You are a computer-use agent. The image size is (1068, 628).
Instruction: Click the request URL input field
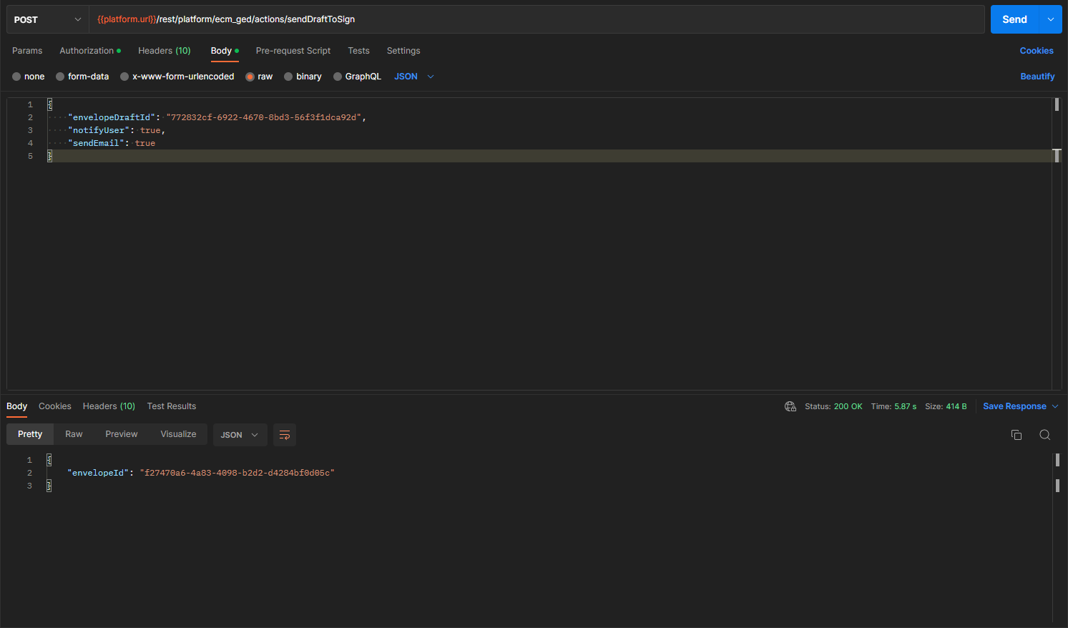pyautogui.click(x=537, y=19)
